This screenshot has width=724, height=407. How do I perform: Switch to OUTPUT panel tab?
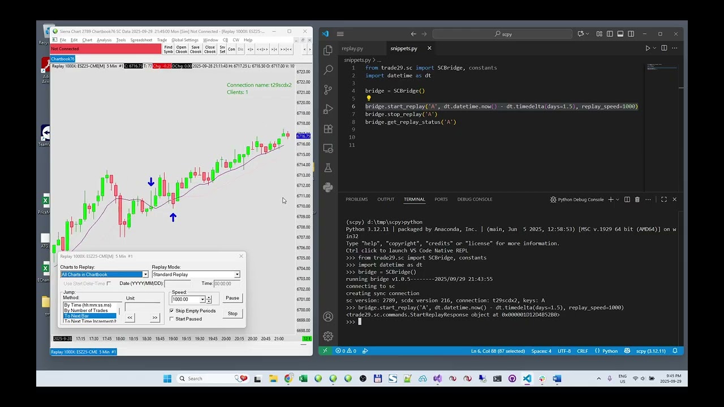click(x=386, y=200)
